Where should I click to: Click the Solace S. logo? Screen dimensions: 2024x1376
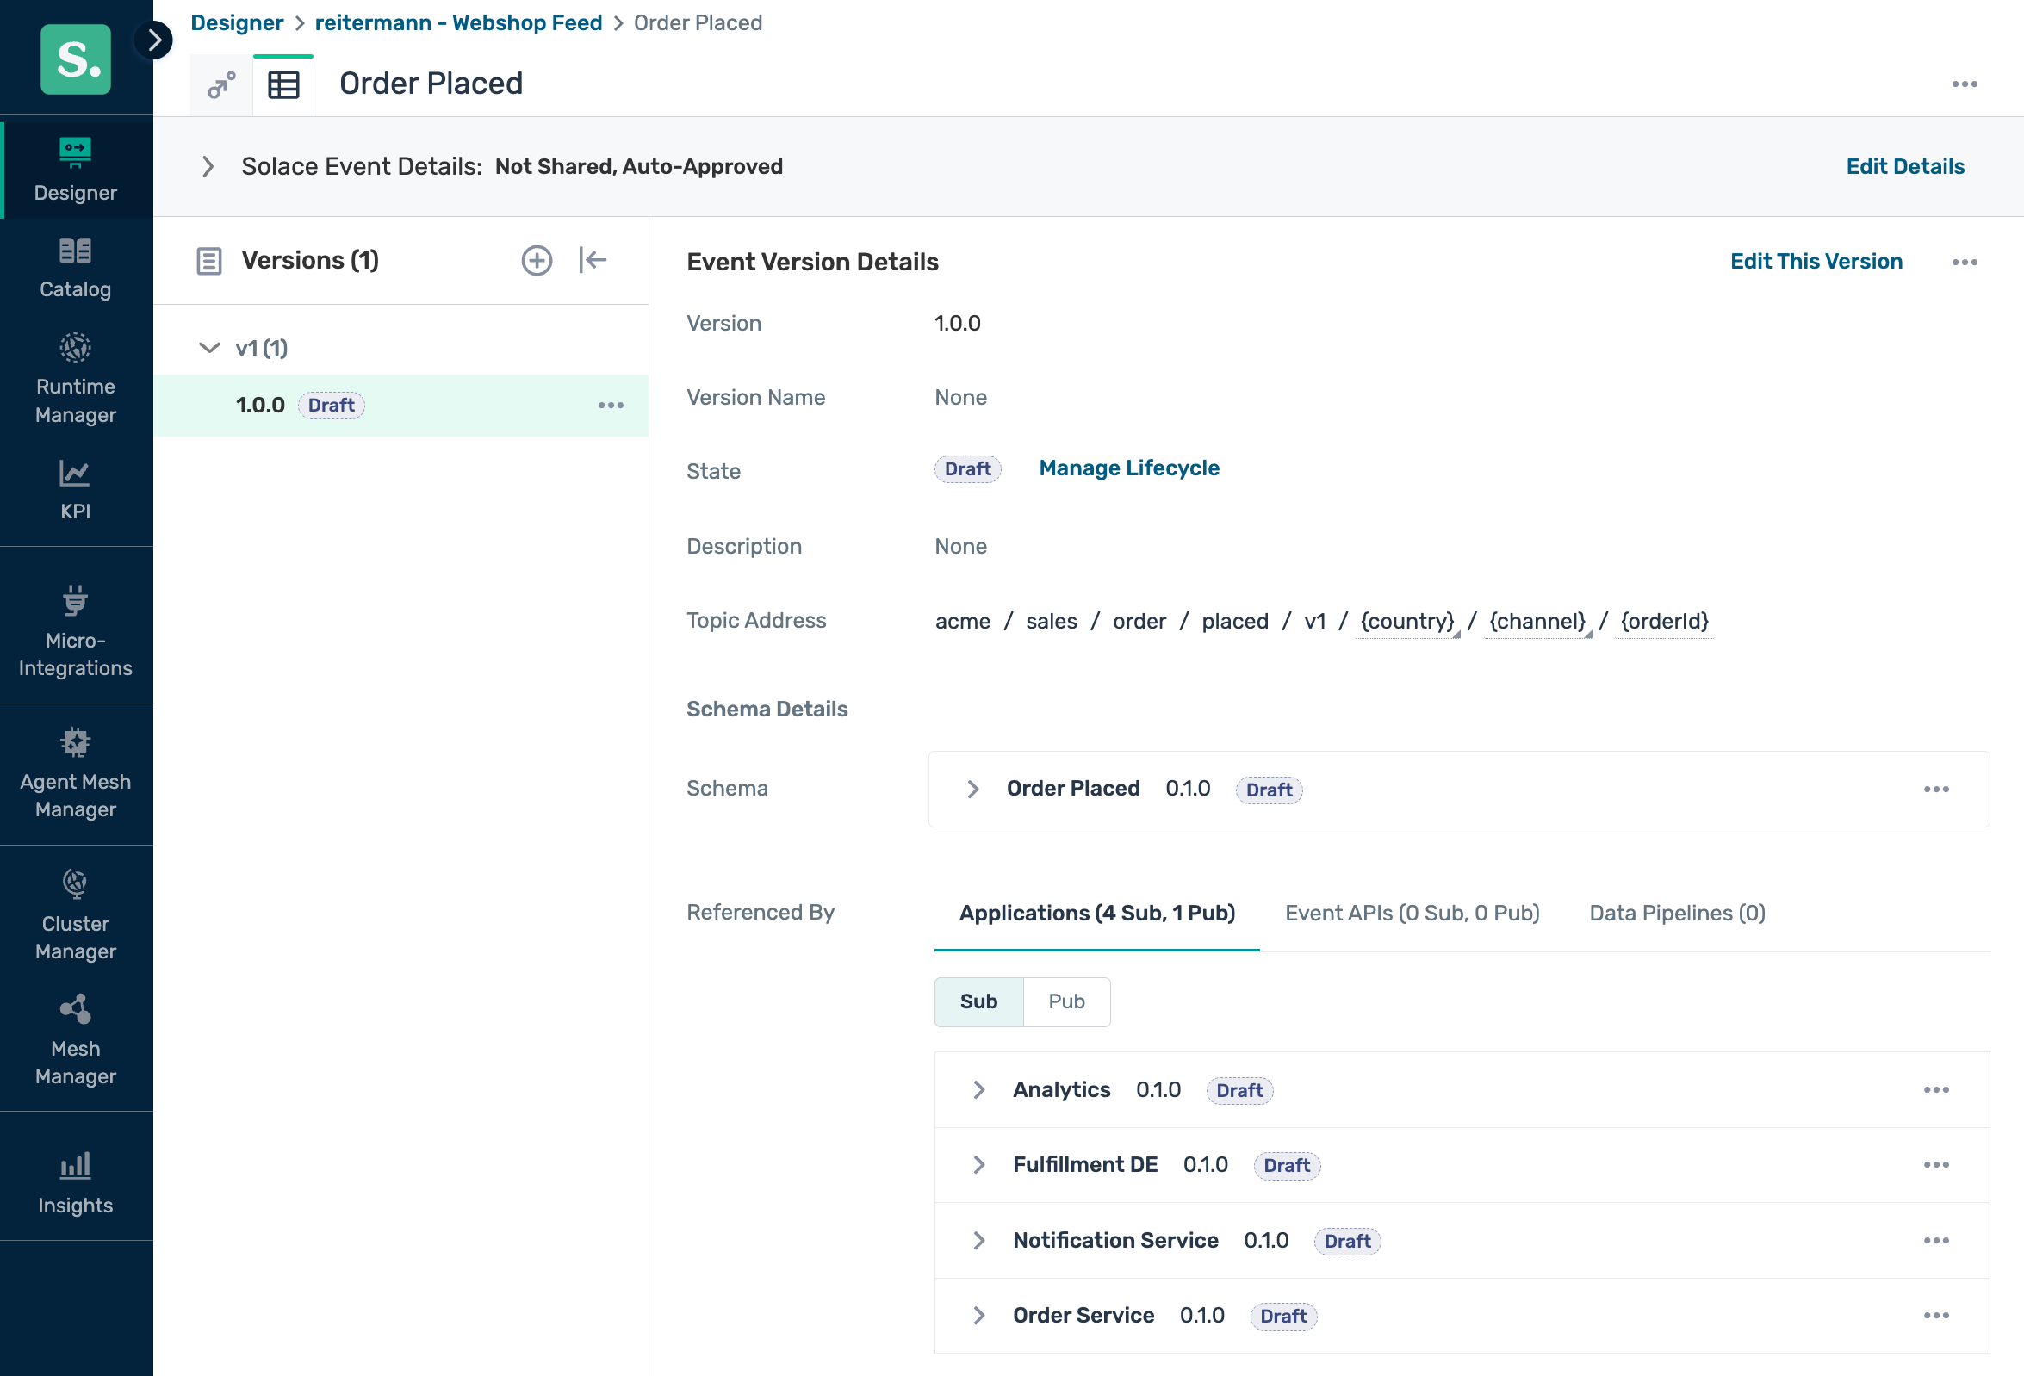(76, 59)
